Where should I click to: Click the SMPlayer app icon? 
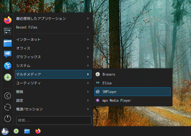click(x=98, y=92)
